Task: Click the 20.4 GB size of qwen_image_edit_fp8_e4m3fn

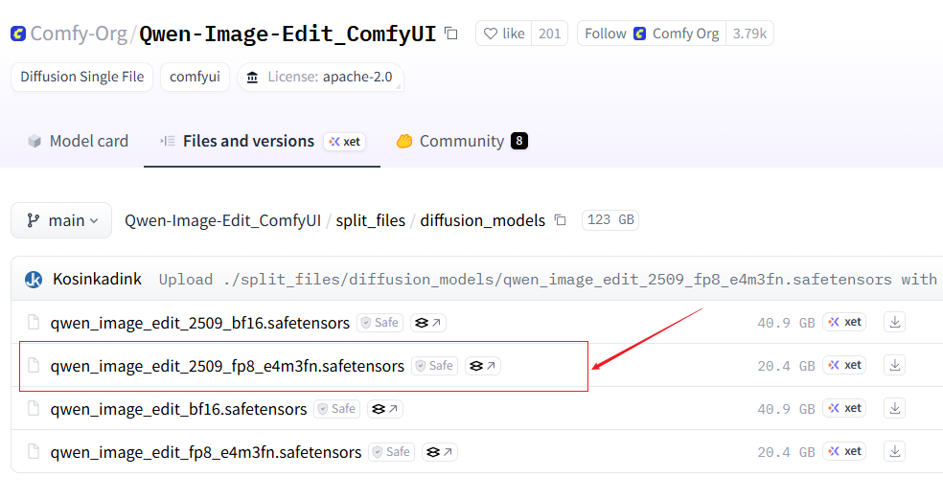Action: 786,452
